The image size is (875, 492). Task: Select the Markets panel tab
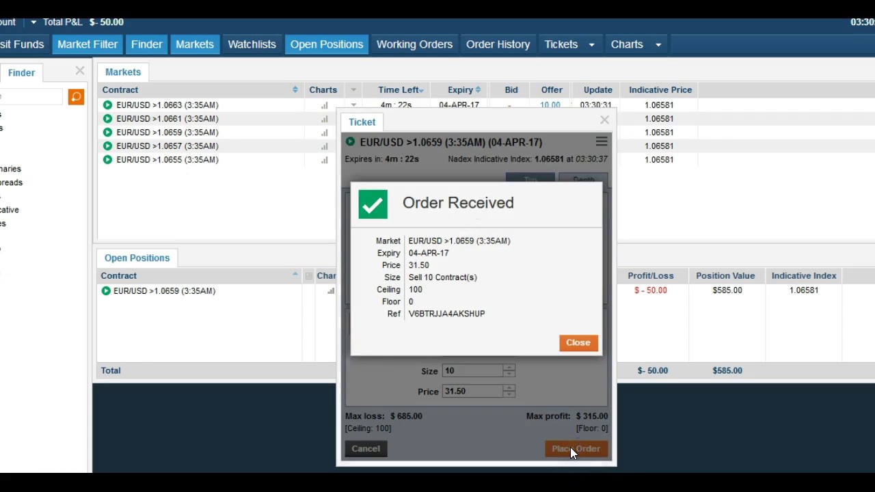[x=123, y=72]
